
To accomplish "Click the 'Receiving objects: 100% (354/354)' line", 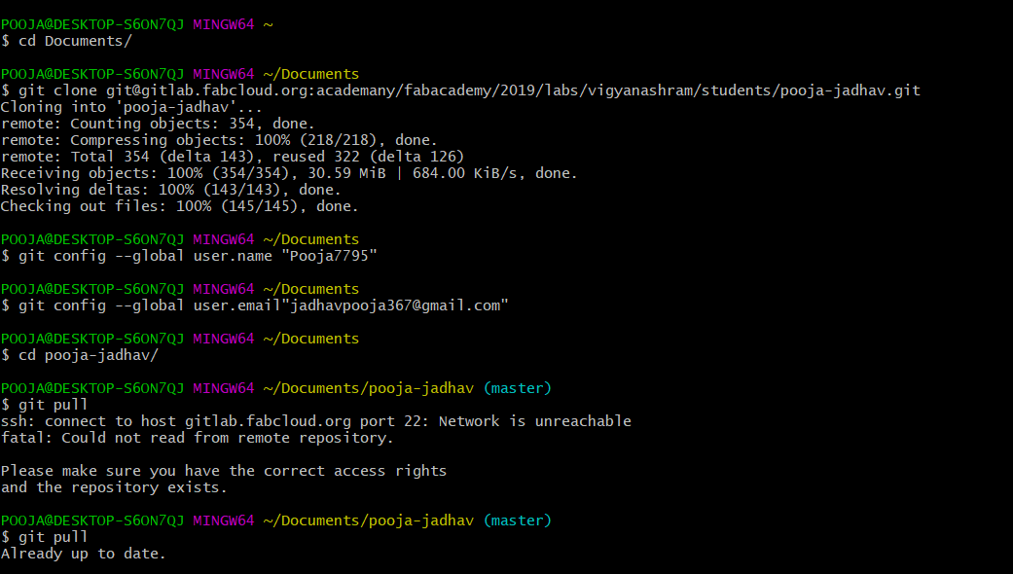I will point(289,174).
